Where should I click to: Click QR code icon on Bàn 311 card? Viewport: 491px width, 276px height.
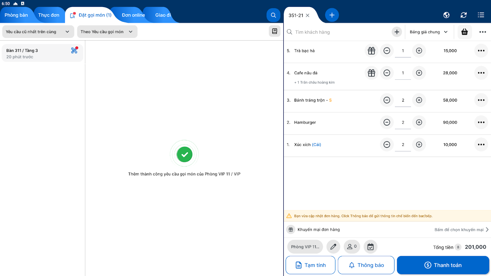click(x=74, y=50)
